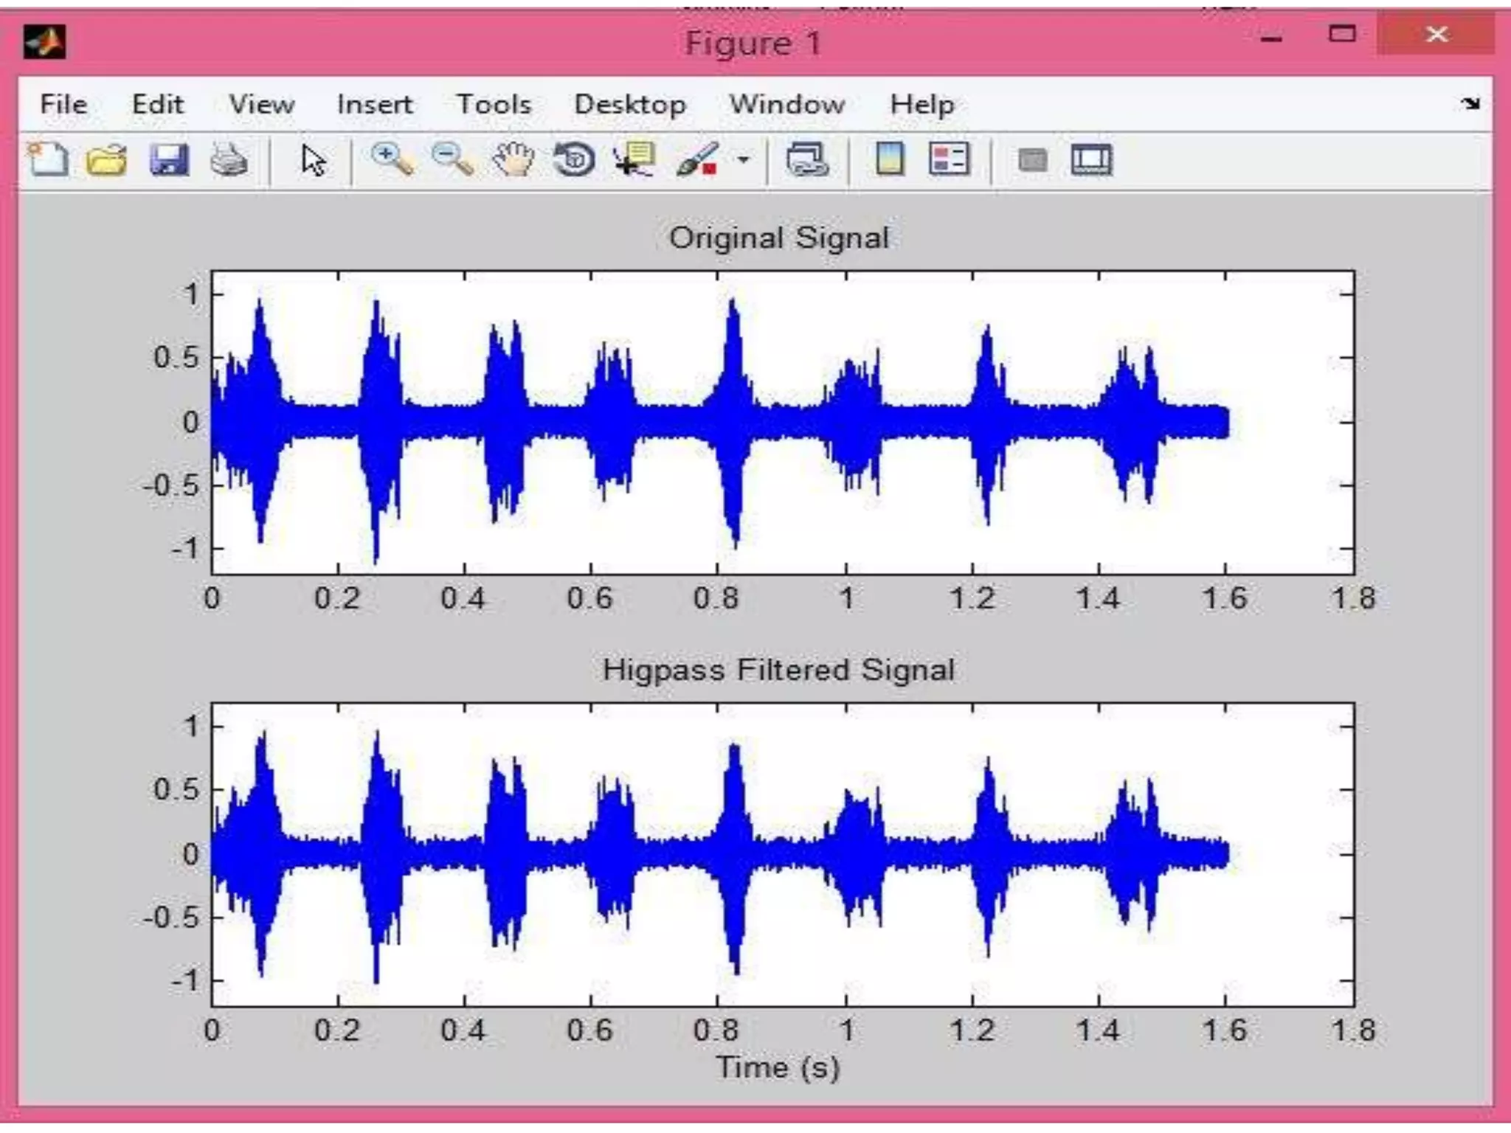This screenshot has width=1511, height=1133.
Task: Toggle the Edit Plot arrow pointer
Action: pos(314,159)
